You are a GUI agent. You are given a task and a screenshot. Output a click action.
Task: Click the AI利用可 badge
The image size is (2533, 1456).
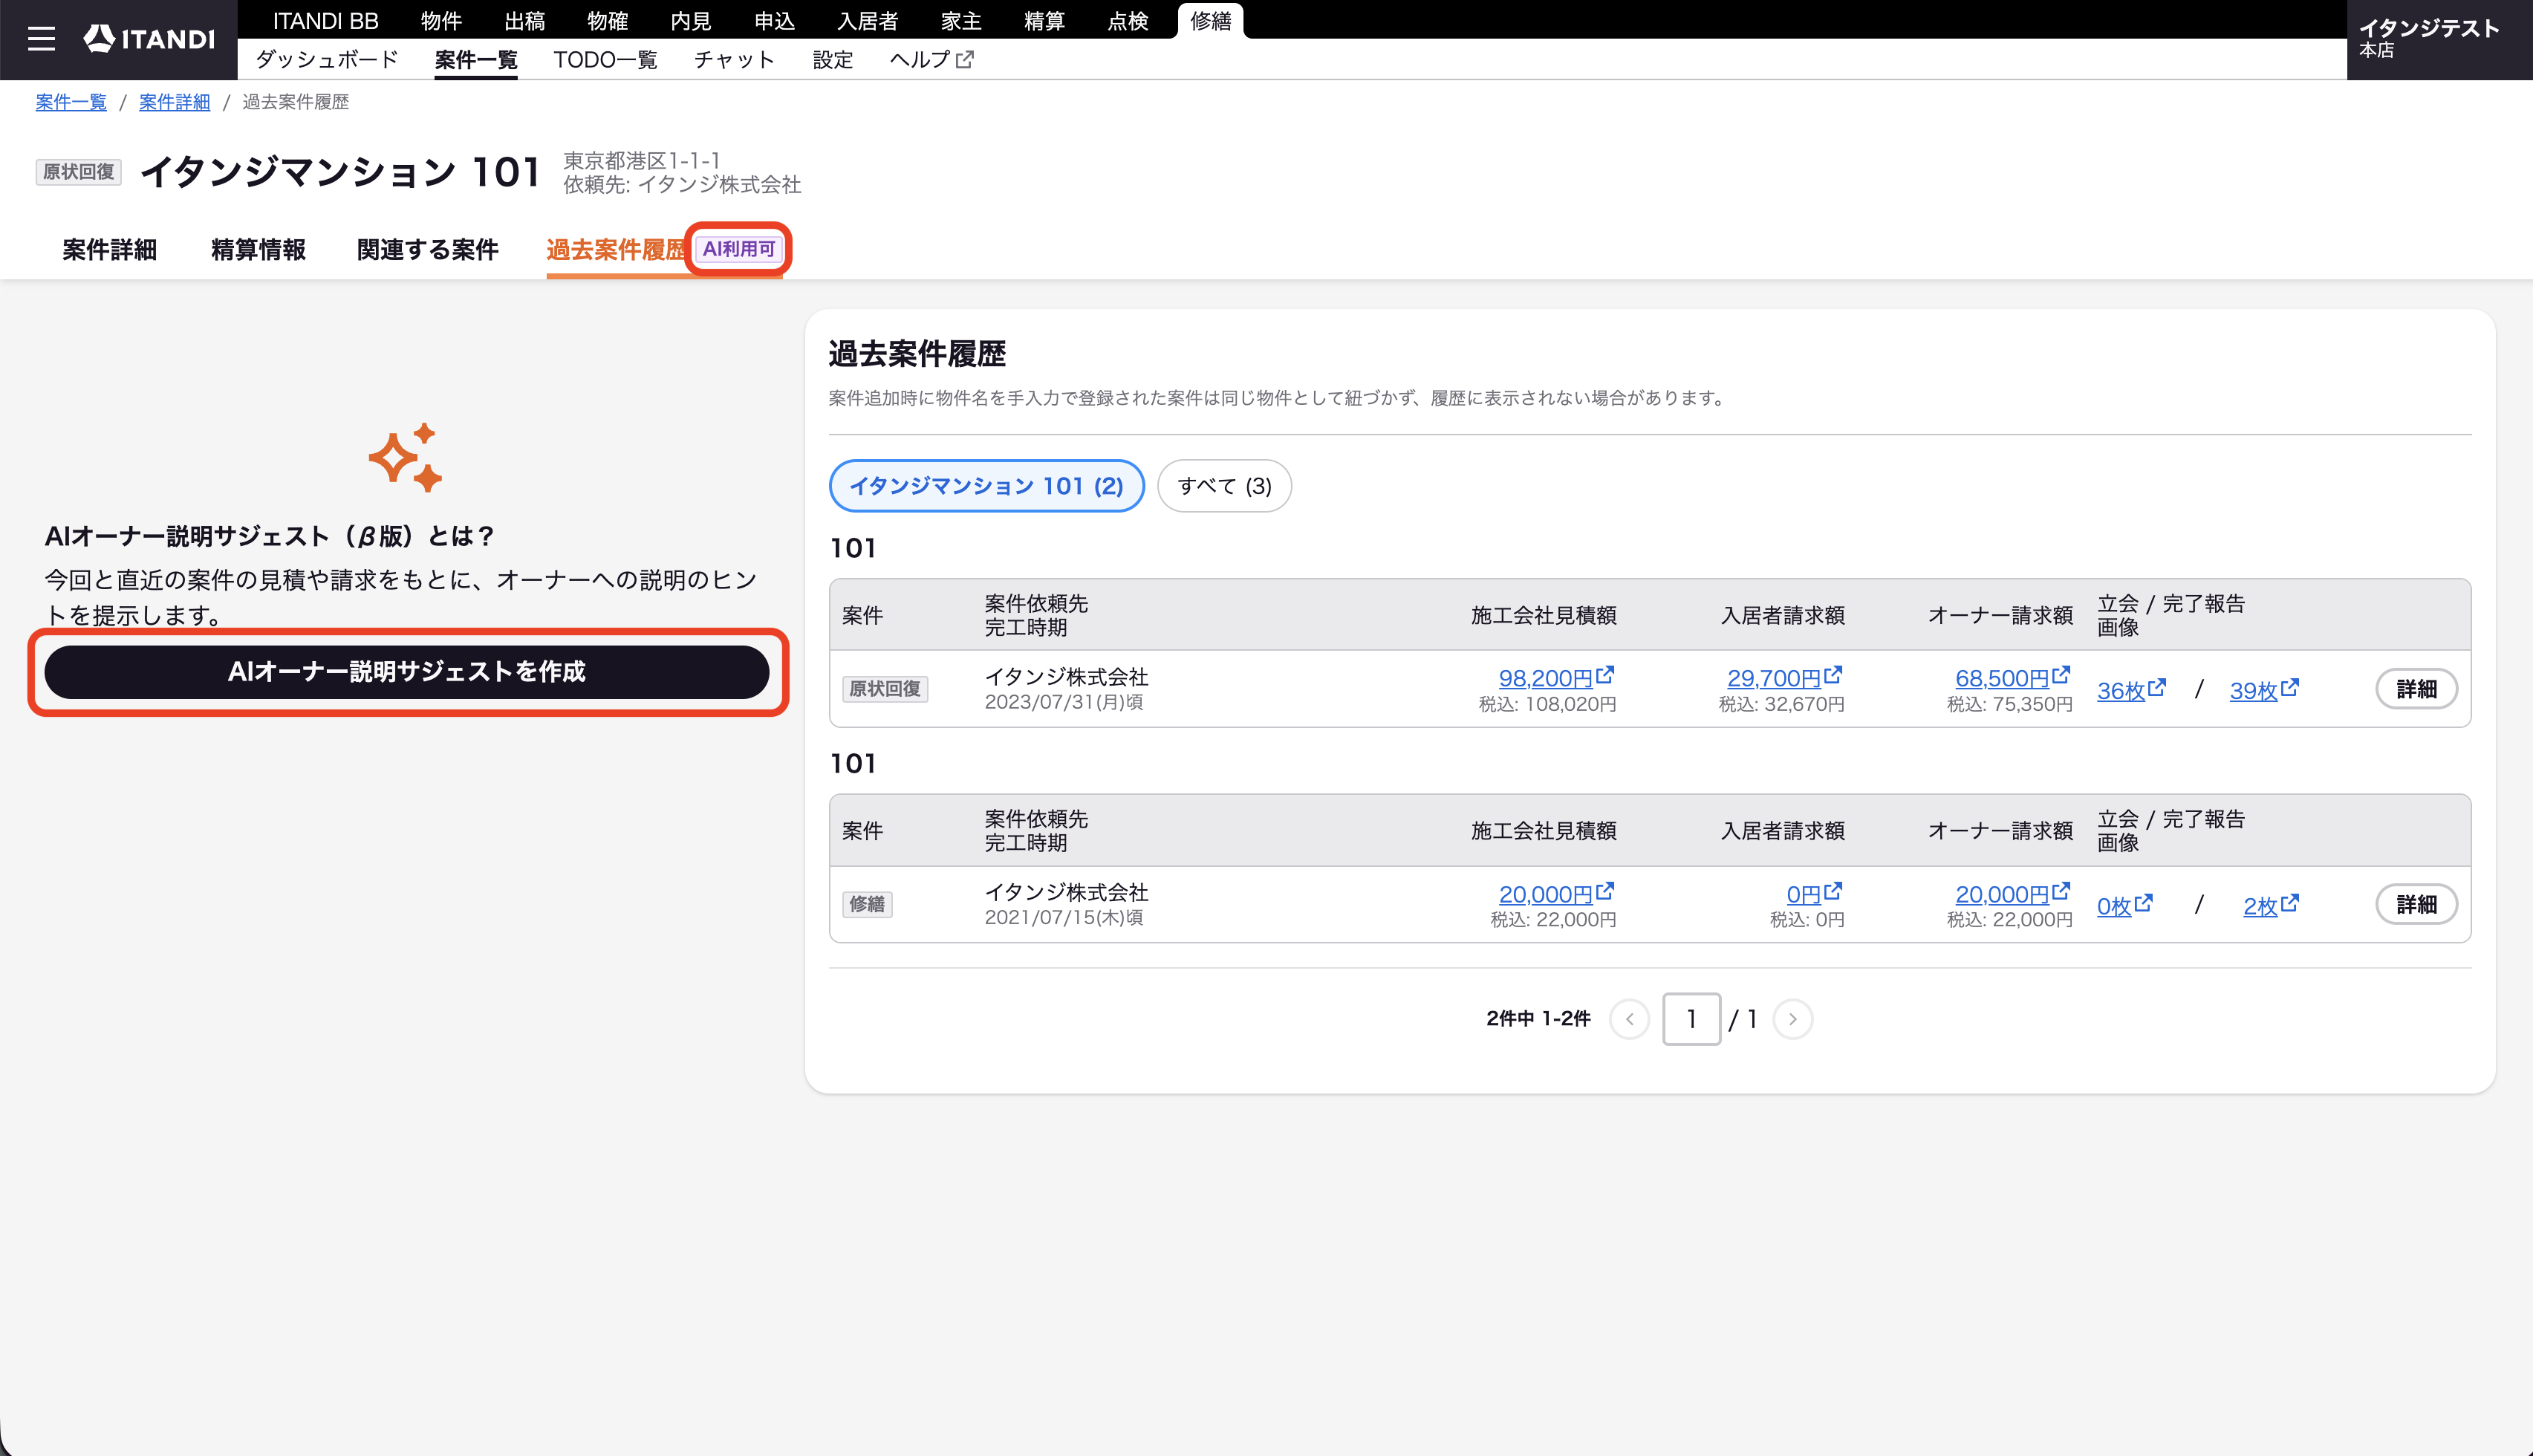[x=738, y=249]
